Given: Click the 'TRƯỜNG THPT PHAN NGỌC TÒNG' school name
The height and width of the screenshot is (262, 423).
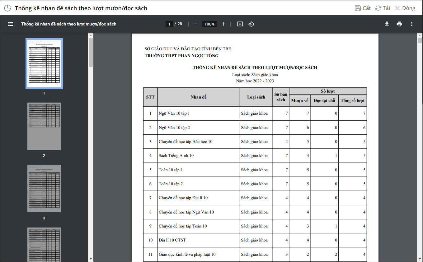Looking at the screenshot, I should tap(181, 56).
